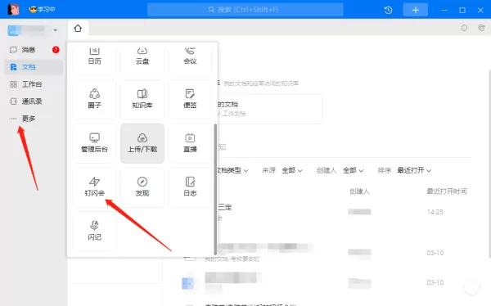The width and height of the screenshot is (491, 306).
Task: Open the 圈子 circles tile
Action: click(94, 99)
